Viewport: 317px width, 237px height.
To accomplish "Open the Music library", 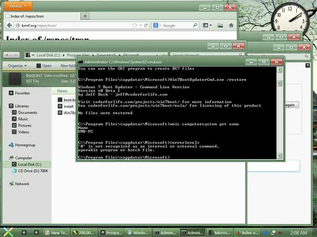I will point(20,119).
